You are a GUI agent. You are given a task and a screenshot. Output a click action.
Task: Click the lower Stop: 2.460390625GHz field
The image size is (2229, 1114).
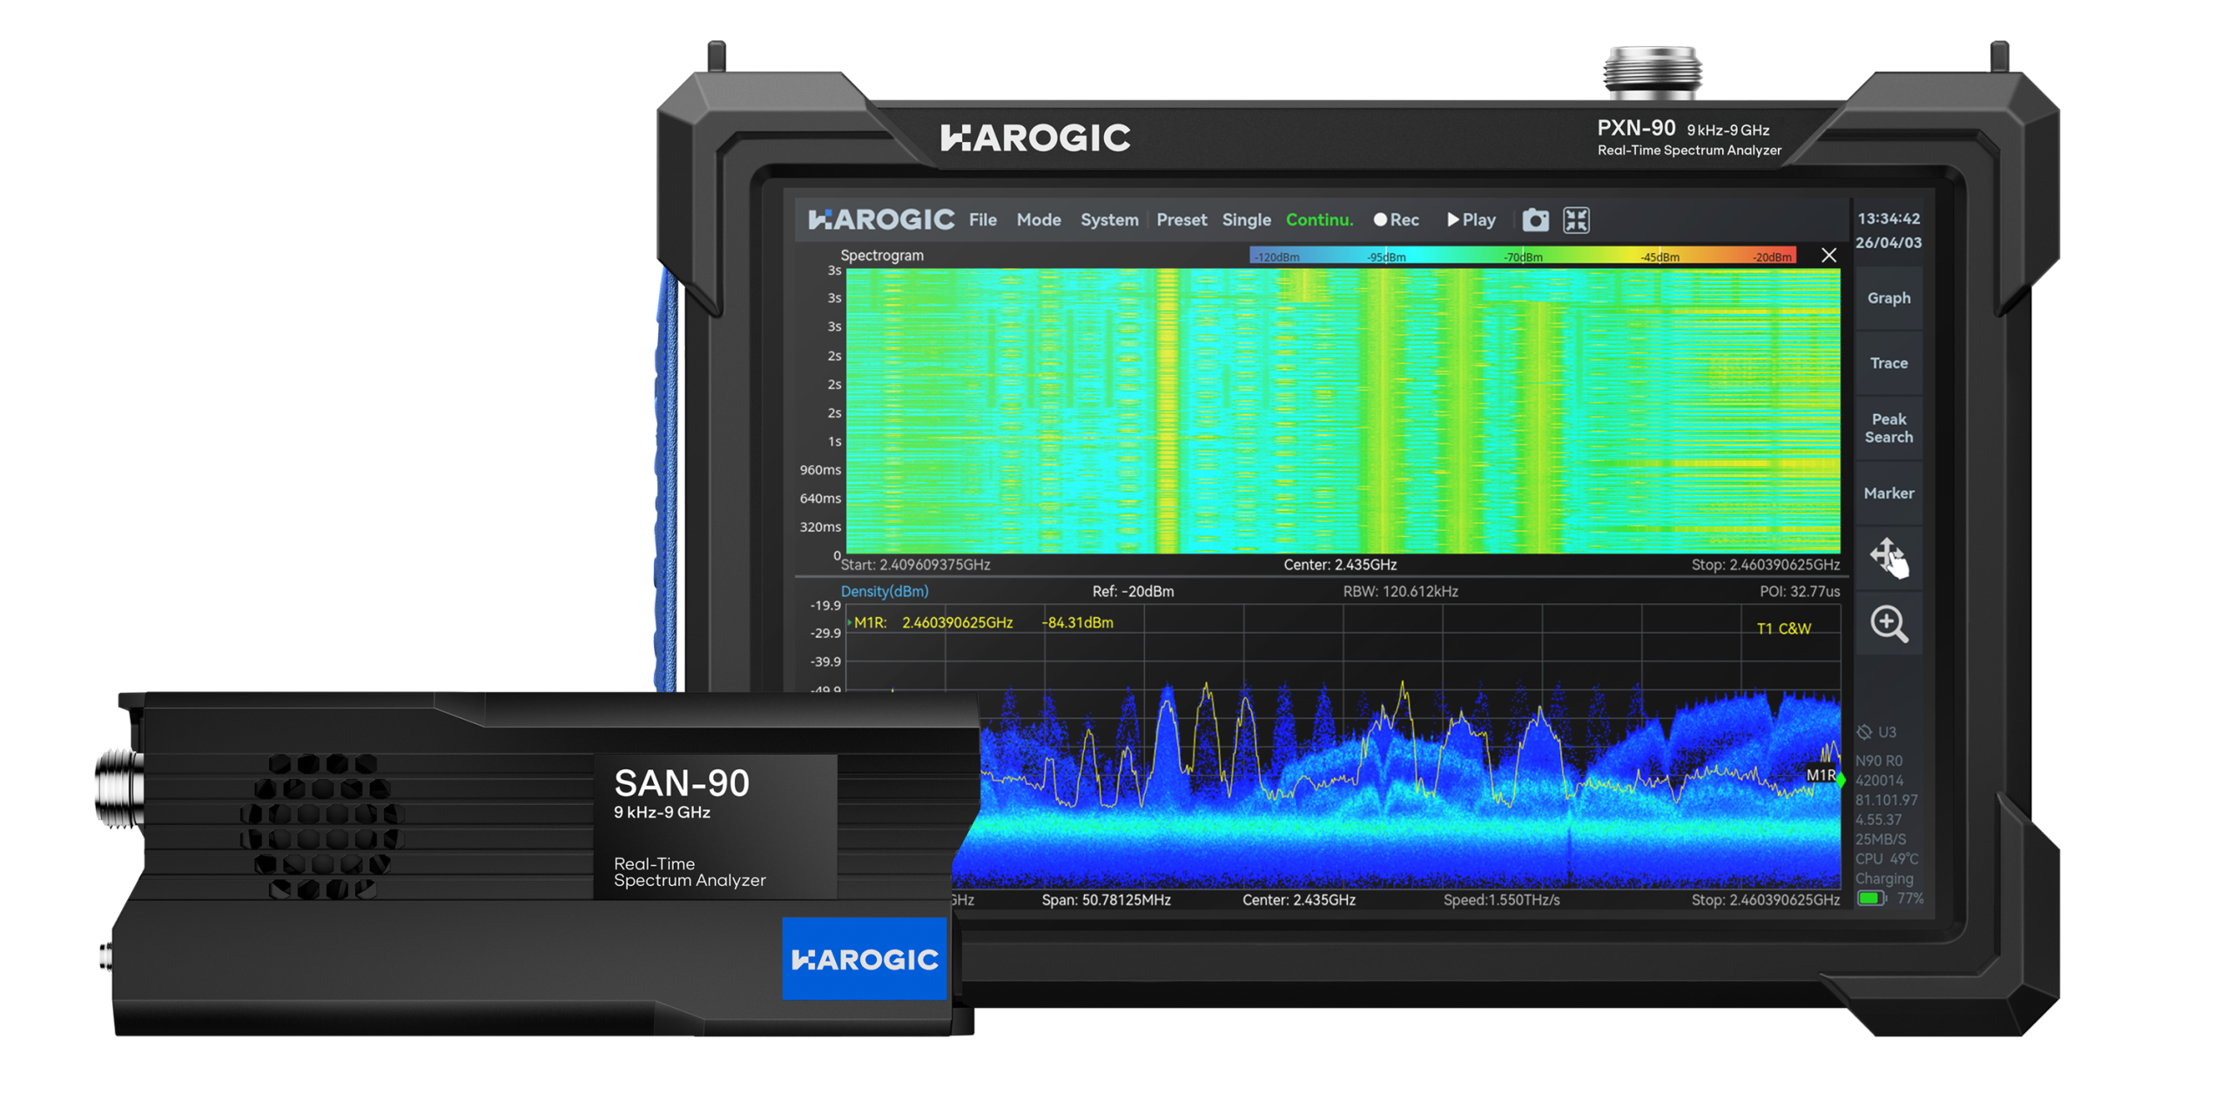coord(1764,899)
